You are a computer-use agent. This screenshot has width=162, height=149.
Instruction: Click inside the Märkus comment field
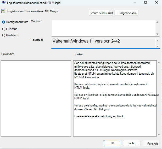click(104, 28)
